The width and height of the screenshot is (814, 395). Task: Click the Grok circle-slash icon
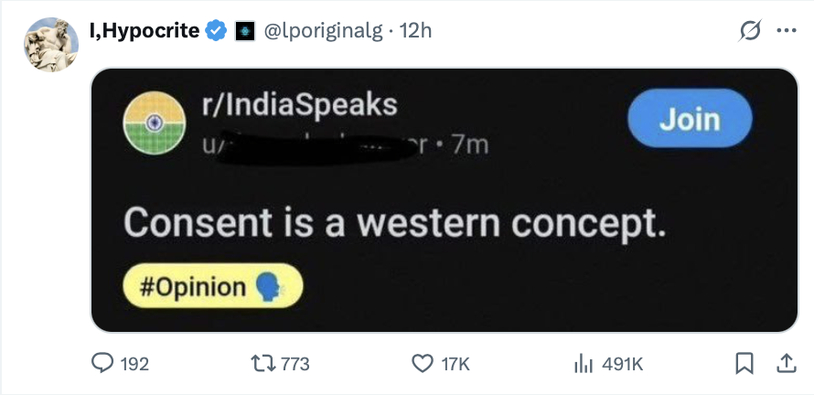750,31
